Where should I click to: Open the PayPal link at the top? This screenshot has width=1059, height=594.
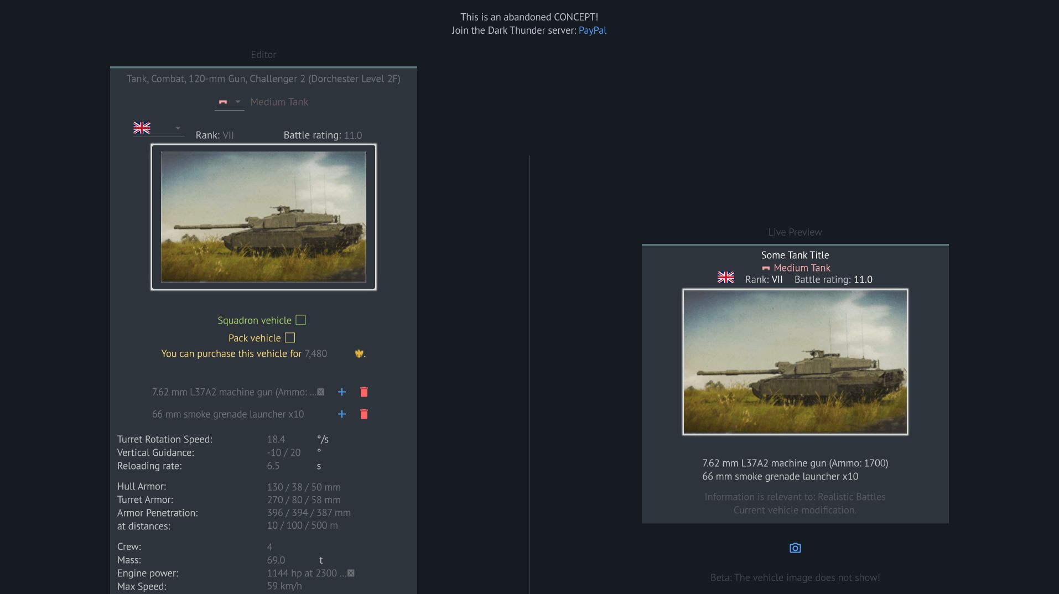[592, 30]
